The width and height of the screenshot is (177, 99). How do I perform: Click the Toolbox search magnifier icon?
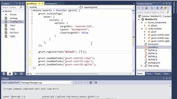click(x=21, y=7)
